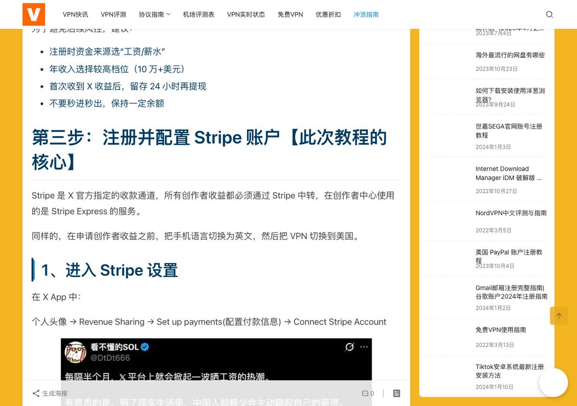Viewport: 577px width, 406px height.
Task: Click the 看不懂的SOL tweet avatar
Action: click(x=75, y=352)
